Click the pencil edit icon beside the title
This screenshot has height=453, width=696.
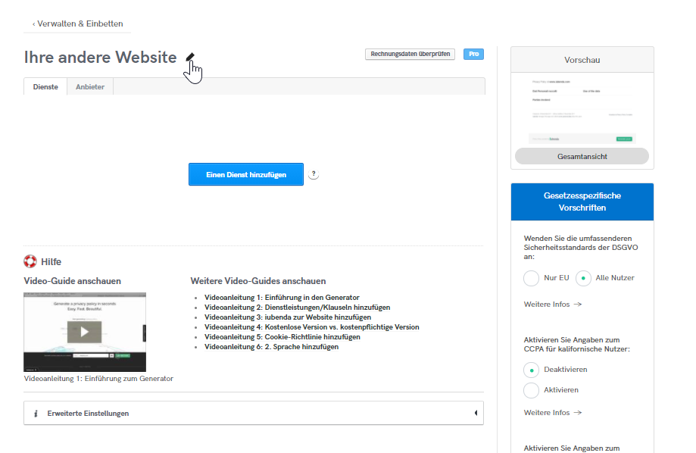click(191, 58)
